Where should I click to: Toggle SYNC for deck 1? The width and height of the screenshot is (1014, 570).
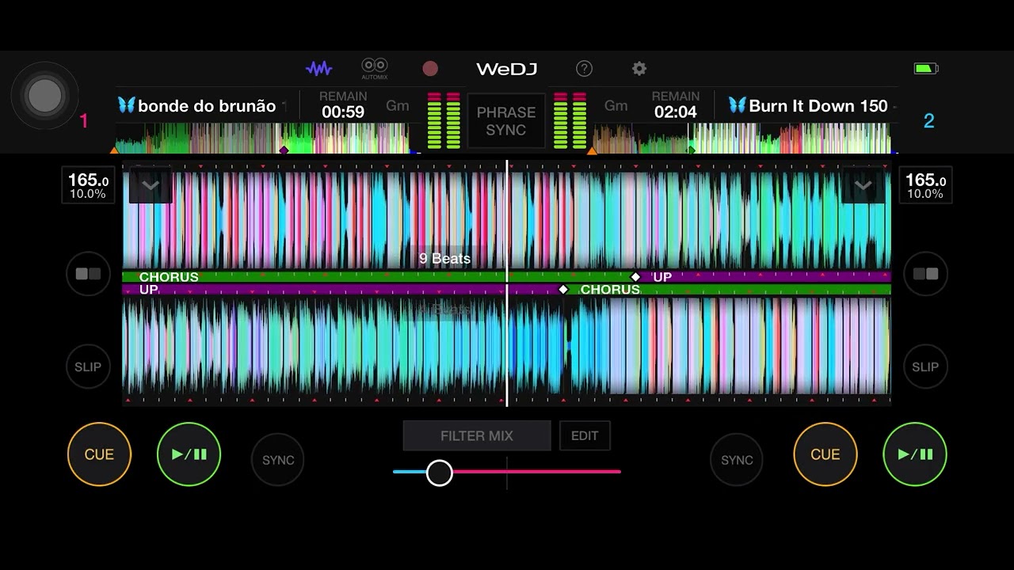point(278,460)
